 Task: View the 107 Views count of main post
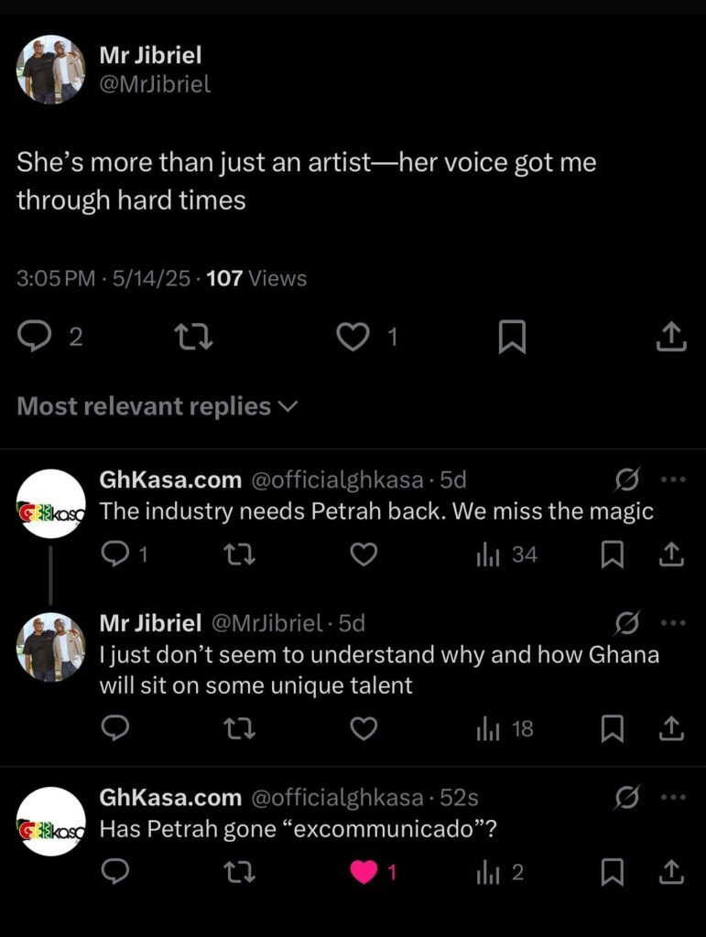(256, 278)
